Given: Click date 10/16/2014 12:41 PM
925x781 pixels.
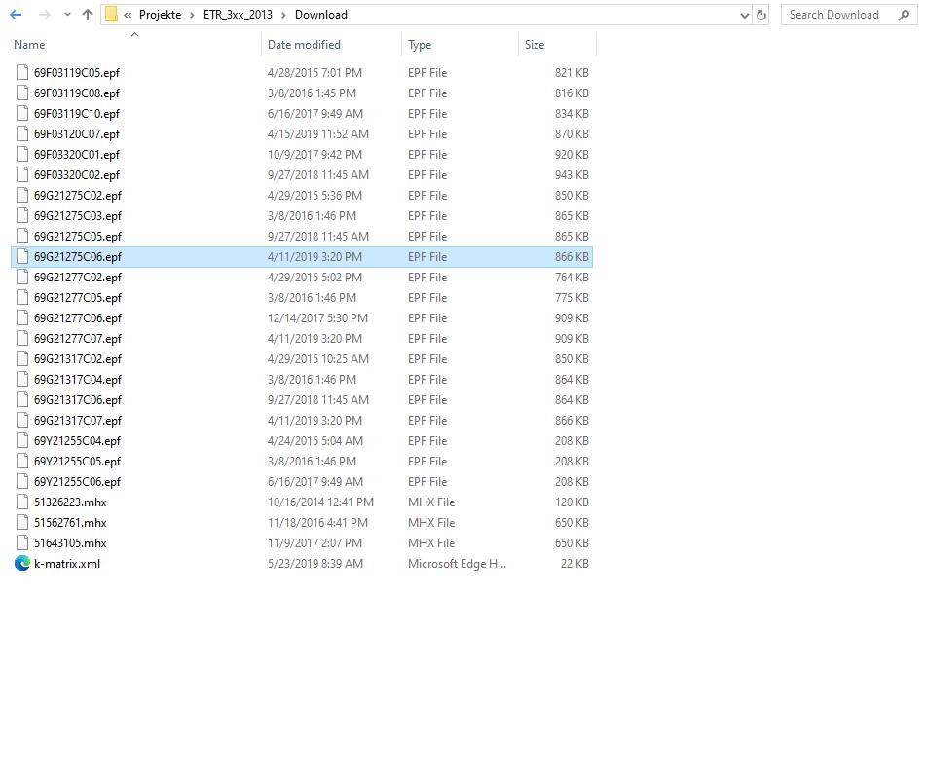Looking at the screenshot, I should pos(320,502).
